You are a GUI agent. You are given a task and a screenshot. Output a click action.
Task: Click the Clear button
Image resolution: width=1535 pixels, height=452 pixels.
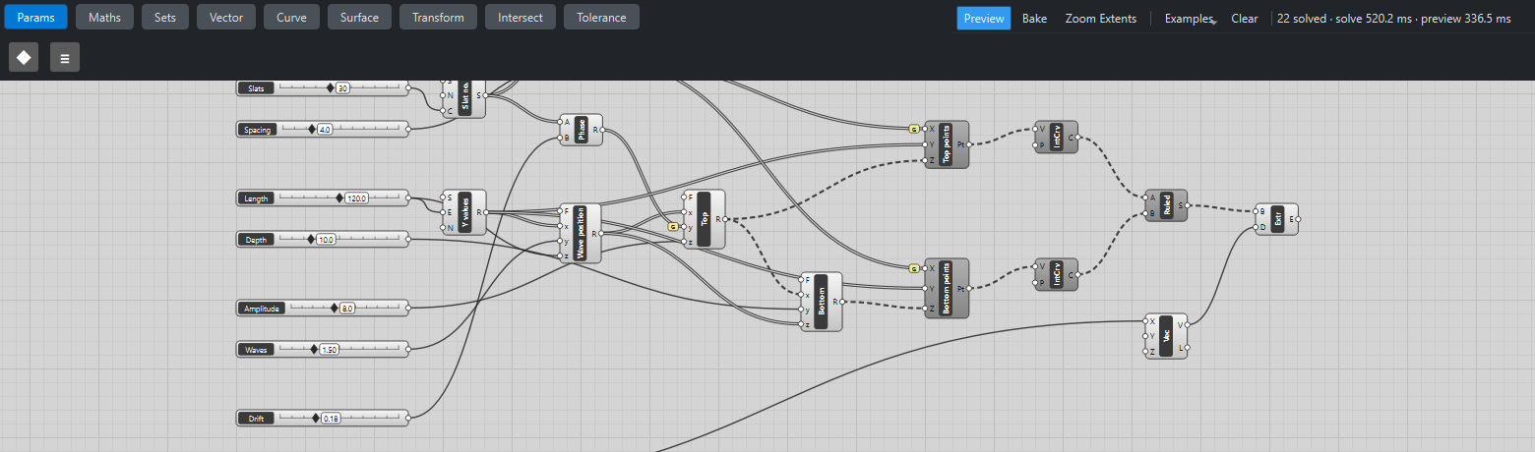tap(1245, 19)
